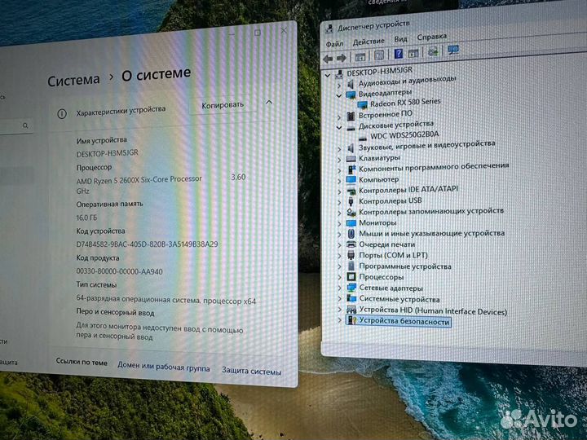Open the Вид menu
Image resolution: width=587 pixels, height=440 pixels.
point(400,39)
